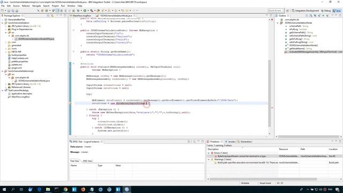Image resolution: width=343 pixels, height=193 pixels.
Task: Open Firefox from the taskbar
Action: coord(83,189)
